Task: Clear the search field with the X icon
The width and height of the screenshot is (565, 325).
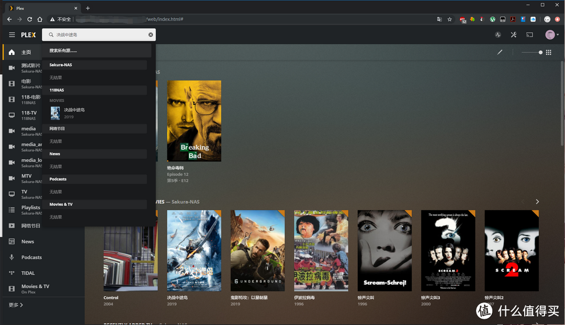Action: click(x=151, y=34)
